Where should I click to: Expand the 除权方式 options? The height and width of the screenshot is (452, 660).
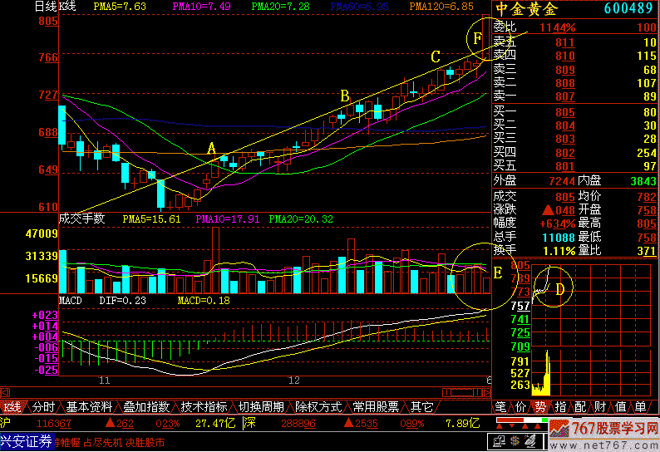click(318, 407)
